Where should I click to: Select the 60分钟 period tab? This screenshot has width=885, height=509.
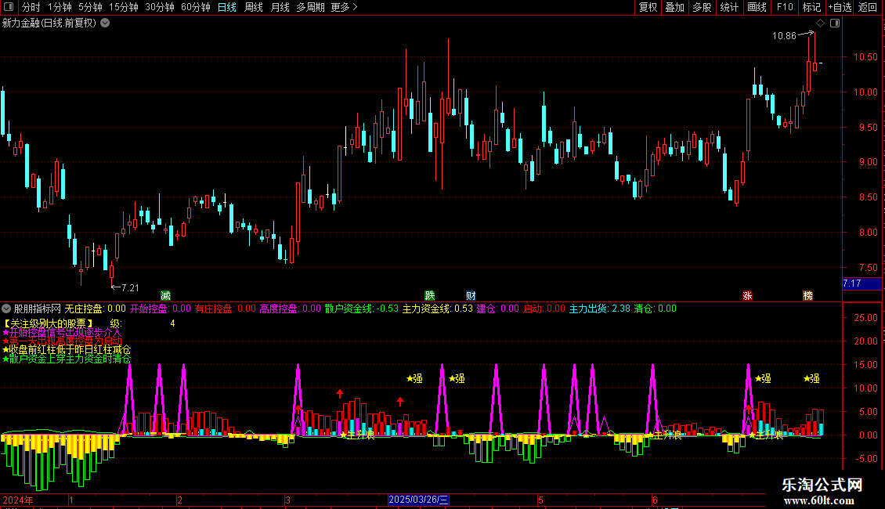click(x=195, y=7)
